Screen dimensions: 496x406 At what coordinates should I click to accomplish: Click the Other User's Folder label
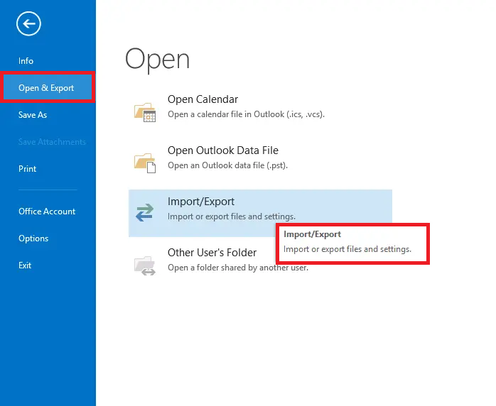[x=212, y=253]
